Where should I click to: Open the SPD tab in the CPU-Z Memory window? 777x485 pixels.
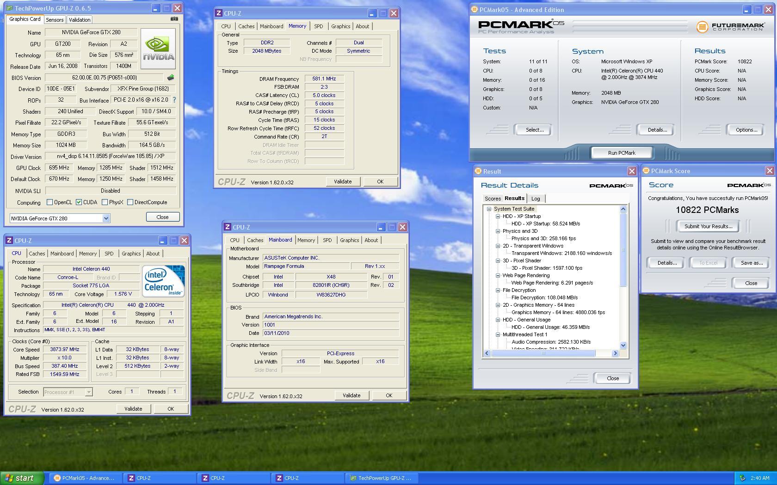(319, 26)
